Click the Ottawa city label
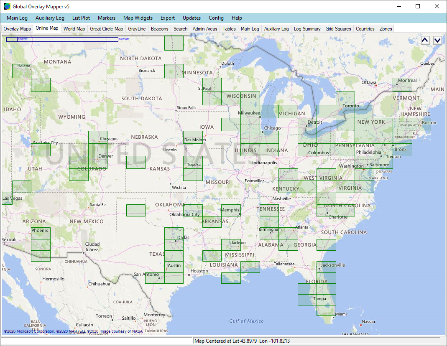This screenshot has width=447, height=346. tap(369, 82)
